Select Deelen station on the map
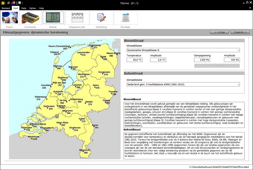253x170 pixels. point(89,103)
